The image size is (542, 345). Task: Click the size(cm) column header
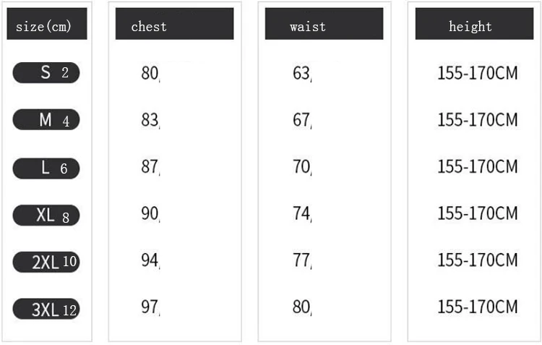(x=46, y=27)
